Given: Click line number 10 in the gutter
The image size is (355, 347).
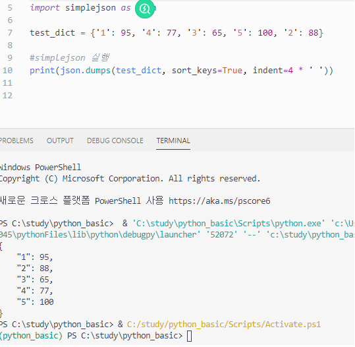Looking at the screenshot, I should pyautogui.click(x=7, y=71).
